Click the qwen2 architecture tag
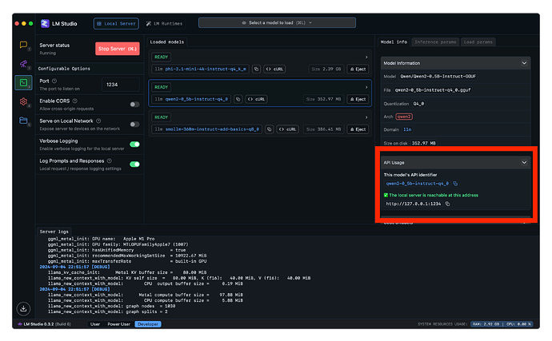552x341 pixels. pos(404,117)
